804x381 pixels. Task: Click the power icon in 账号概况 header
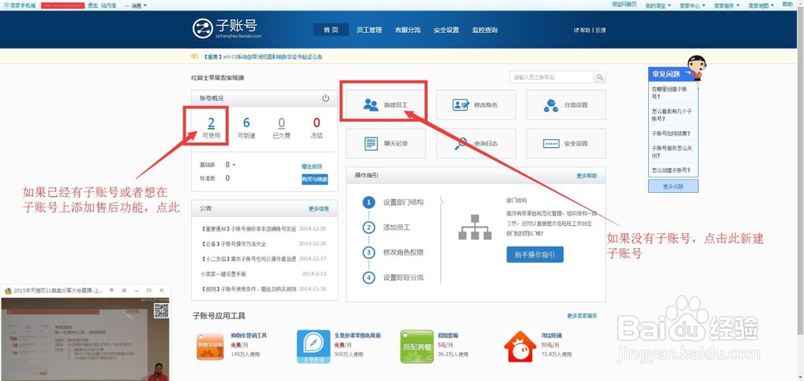pos(326,98)
